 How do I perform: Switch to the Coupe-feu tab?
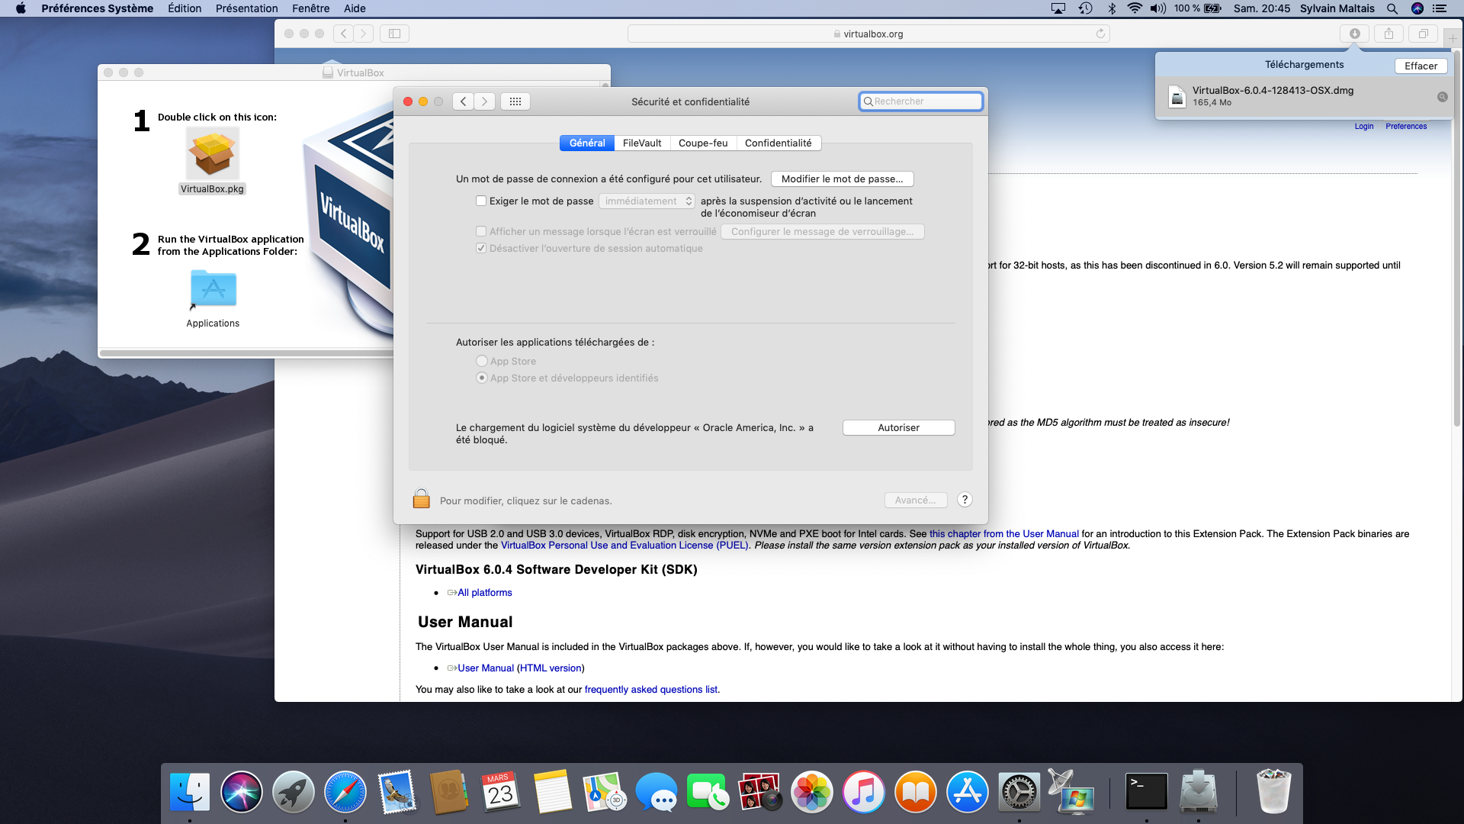[703, 143]
